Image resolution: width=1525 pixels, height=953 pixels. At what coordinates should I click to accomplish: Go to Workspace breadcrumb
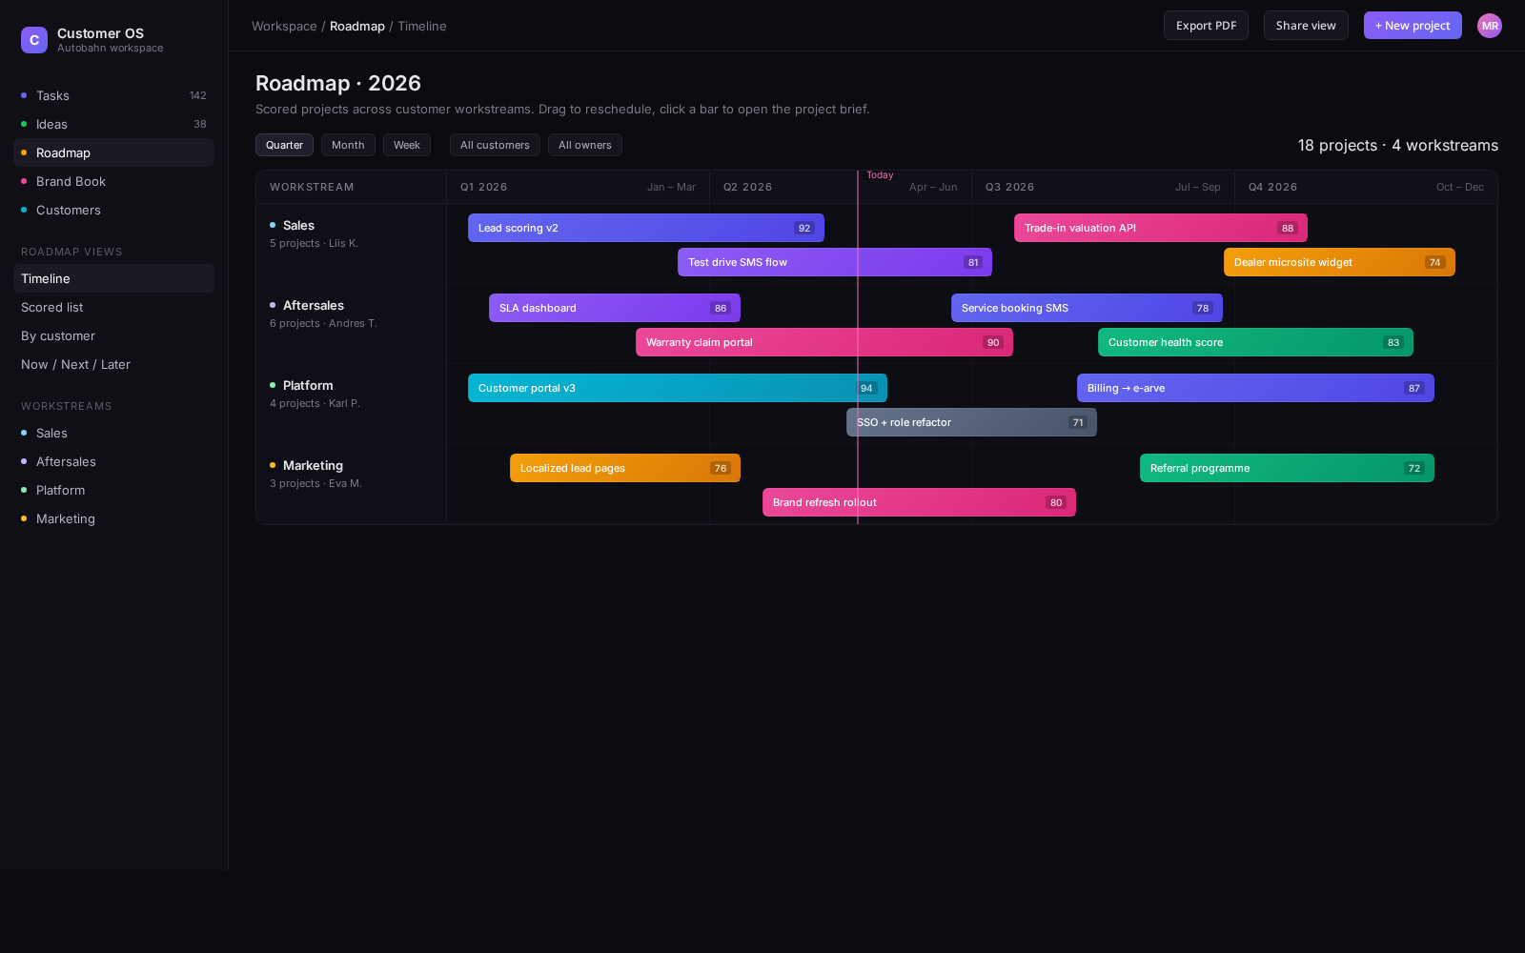pyautogui.click(x=284, y=26)
